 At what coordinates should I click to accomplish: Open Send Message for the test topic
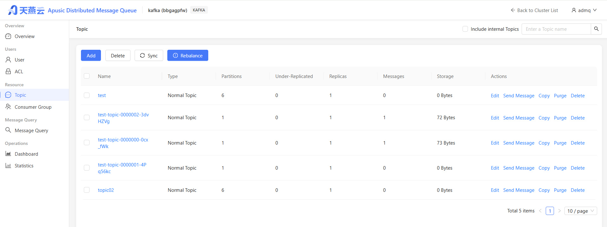(x=519, y=95)
